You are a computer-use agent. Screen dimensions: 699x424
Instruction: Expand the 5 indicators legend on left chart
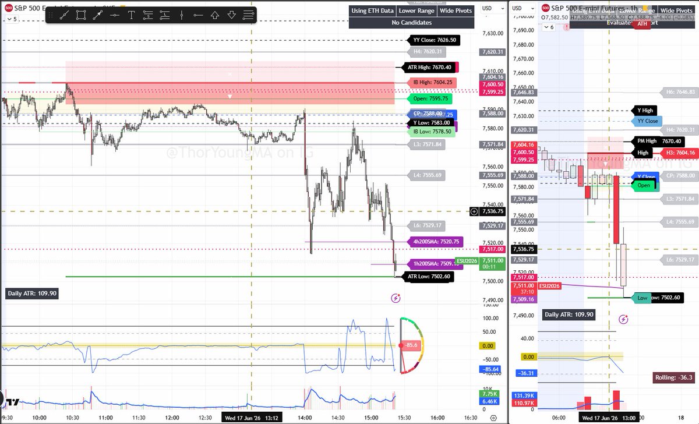coord(11,19)
